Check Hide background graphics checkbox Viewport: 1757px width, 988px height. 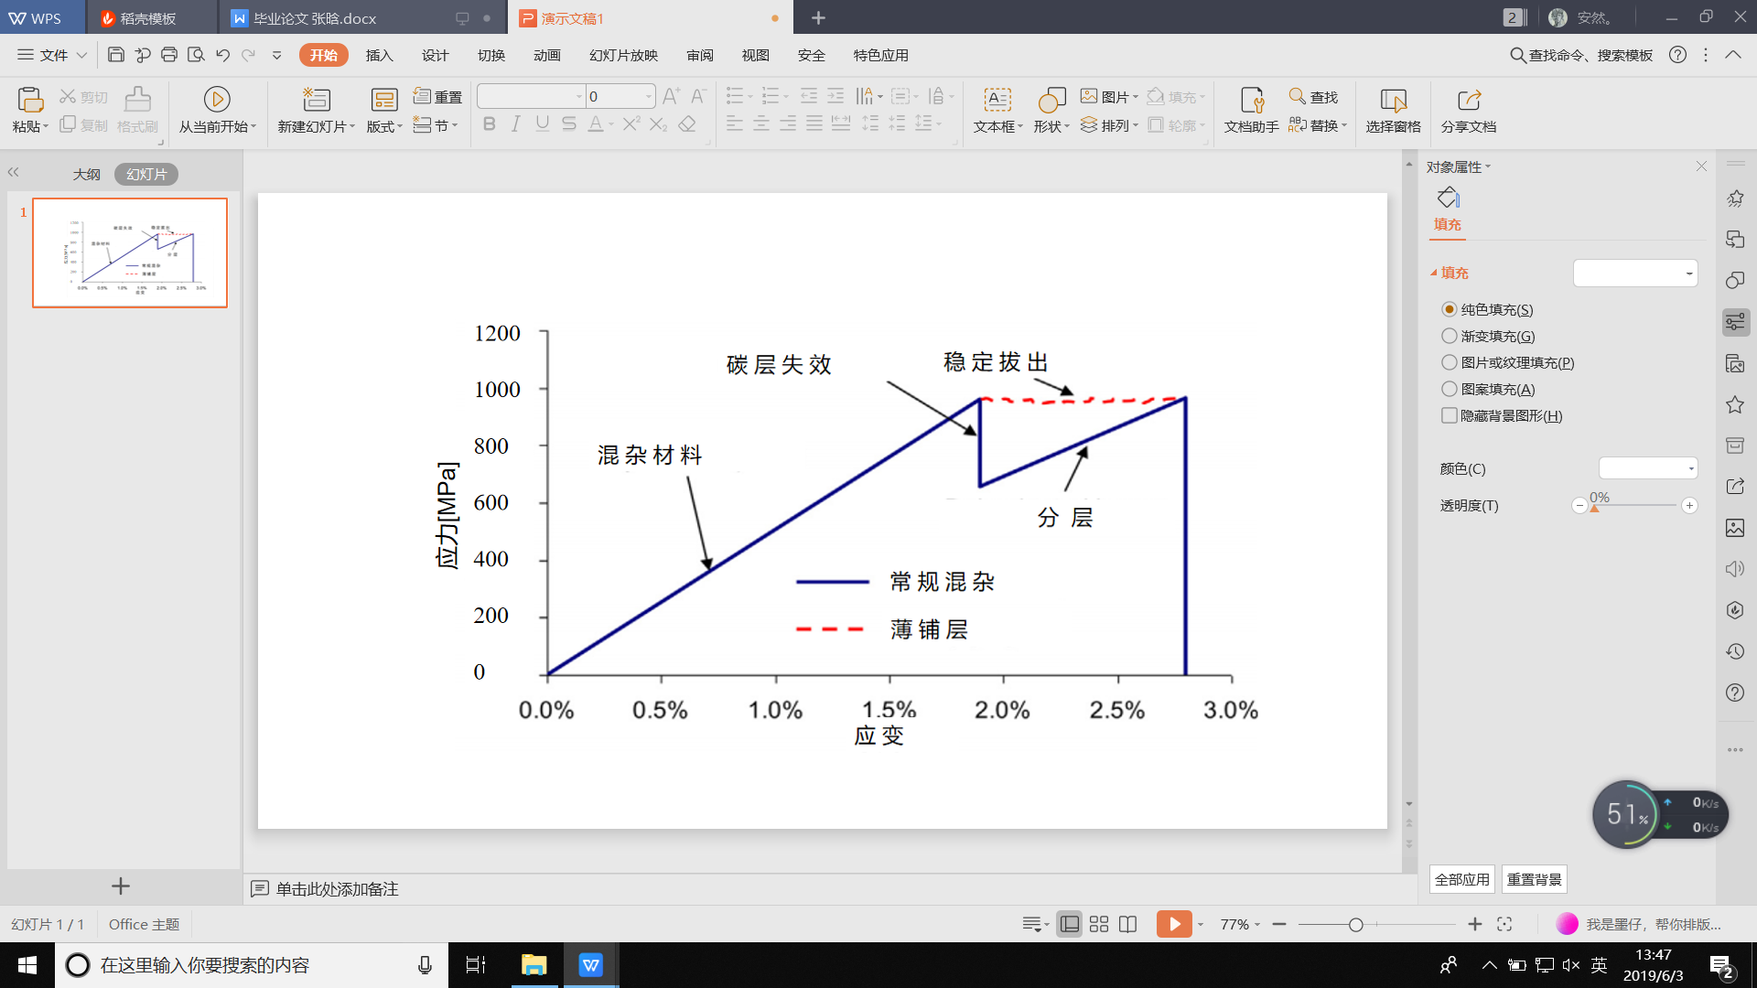(1450, 416)
